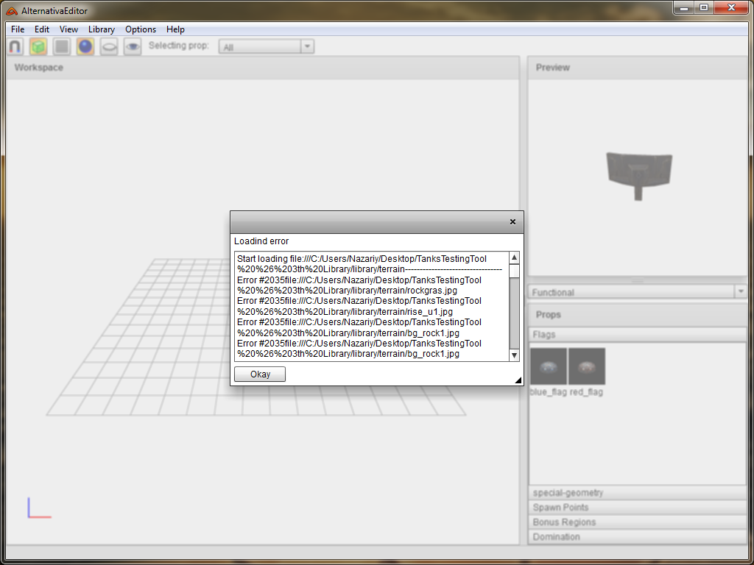Image resolution: width=754 pixels, height=565 pixels.
Task: Toggle the magnet snap tool
Action: tap(15, 46)
